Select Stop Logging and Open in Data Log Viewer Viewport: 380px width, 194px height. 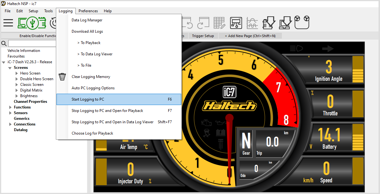[x=119, y=122]
